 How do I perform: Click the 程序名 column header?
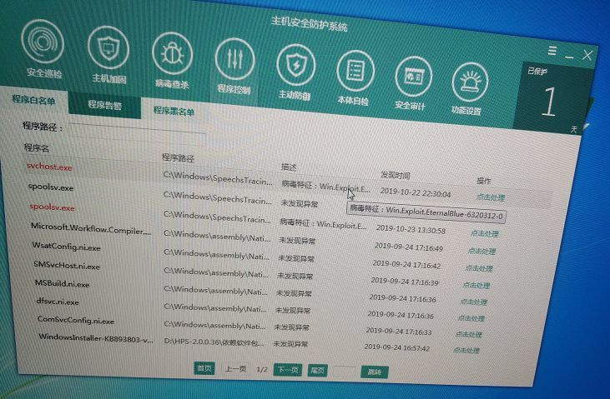pos(37,147)
